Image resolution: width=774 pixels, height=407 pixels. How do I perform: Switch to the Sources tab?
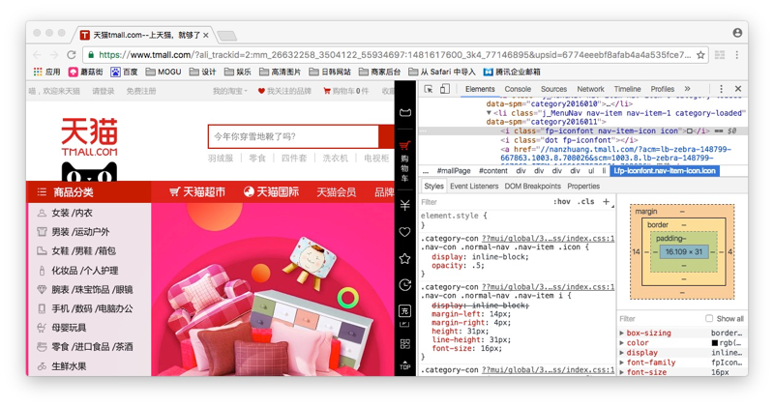[x=553, y=89]
